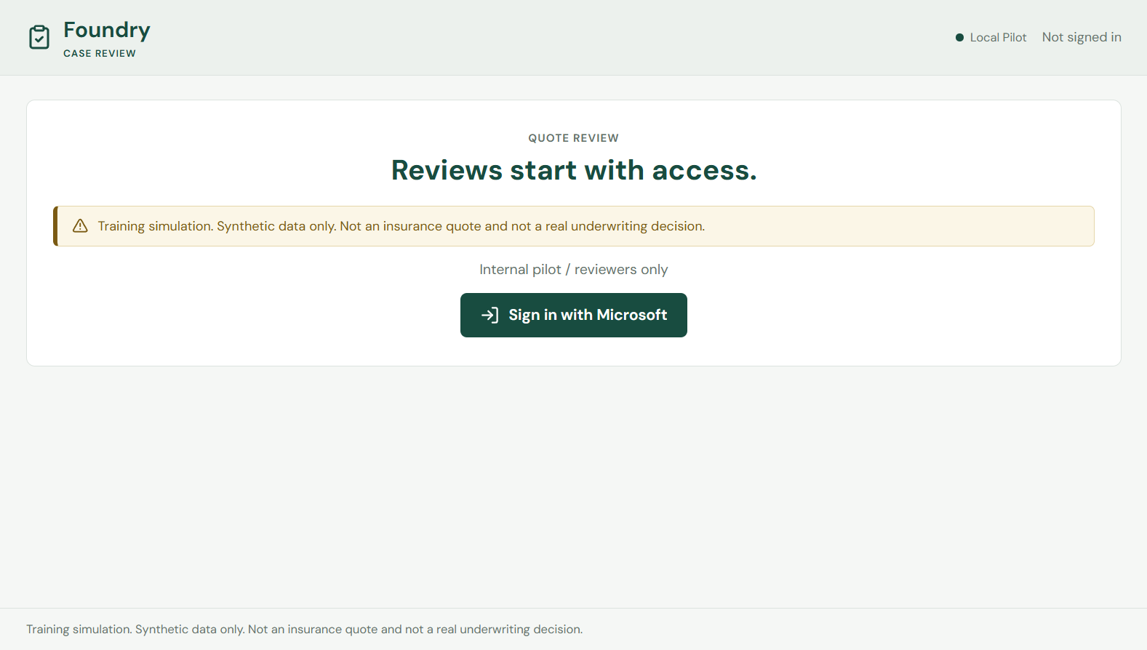This screenshot has height=650, width=1147.
Task: Click 'Internal pilot / reviewers only' text
Action: click(x=574, y=270)
